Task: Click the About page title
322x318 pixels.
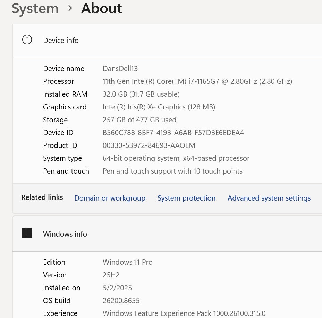Action: [102, 9]
